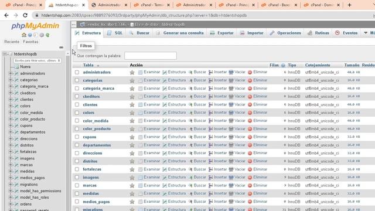Go back in browser history
Viewport: 375px width, 211px height.
pos(6,15)
